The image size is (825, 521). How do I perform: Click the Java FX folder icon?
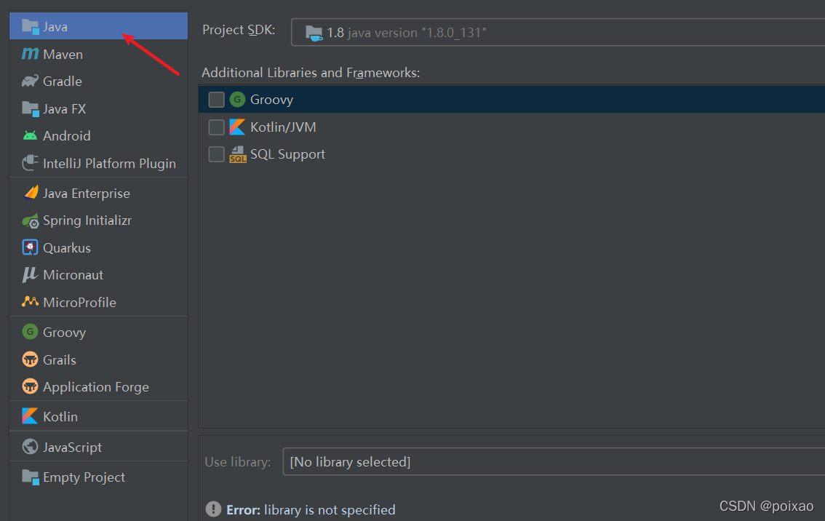pos(30,109)
